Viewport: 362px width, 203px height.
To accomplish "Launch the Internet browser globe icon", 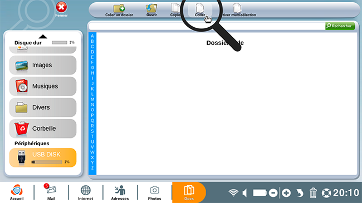I will (85, 192).
